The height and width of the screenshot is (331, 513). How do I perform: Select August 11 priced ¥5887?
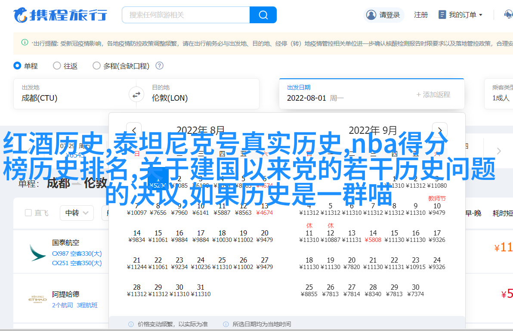(222, 209)
